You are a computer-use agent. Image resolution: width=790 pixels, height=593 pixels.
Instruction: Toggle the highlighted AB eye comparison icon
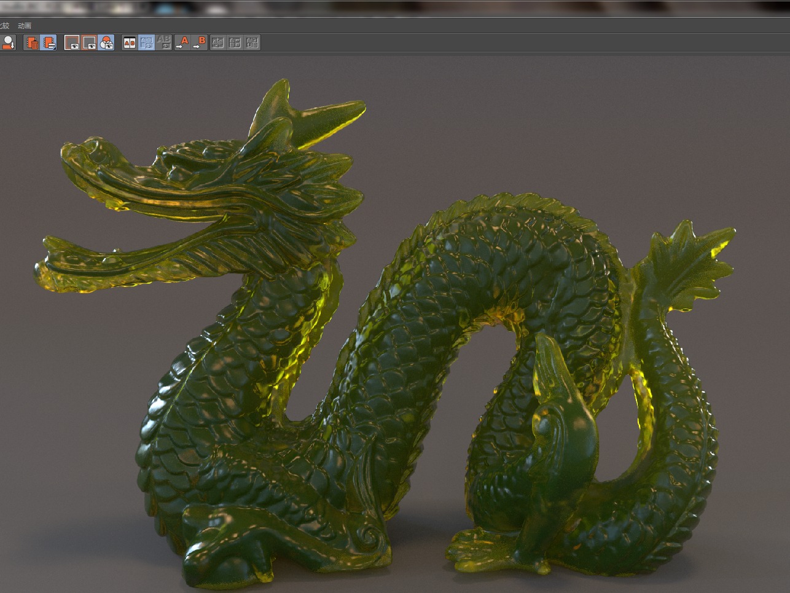(x=147, y=42)
